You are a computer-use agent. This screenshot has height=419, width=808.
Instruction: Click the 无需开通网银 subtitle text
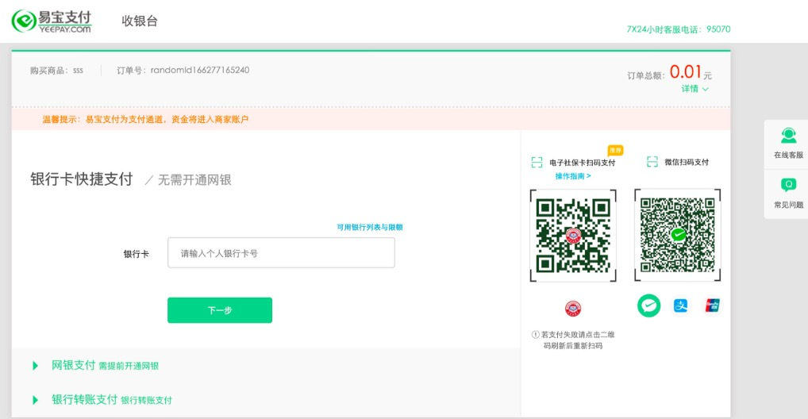click(x=194, y=180)
